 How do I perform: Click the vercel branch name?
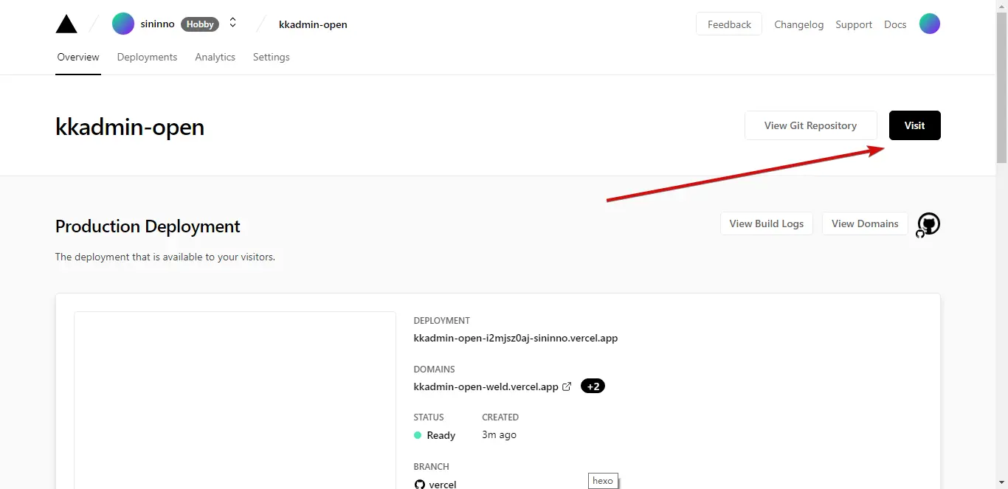pyautogui.click(x=443, y=485)
